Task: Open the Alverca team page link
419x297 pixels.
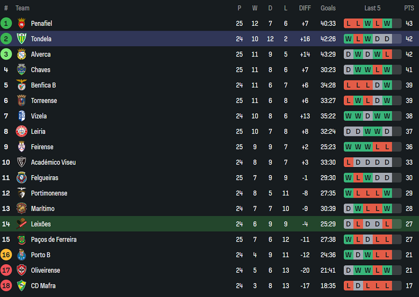Action: click(41, 54)
